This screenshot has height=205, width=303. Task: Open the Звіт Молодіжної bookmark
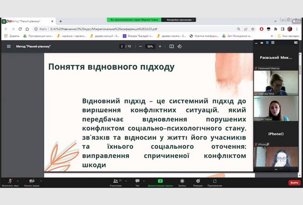tap(238, 36)
